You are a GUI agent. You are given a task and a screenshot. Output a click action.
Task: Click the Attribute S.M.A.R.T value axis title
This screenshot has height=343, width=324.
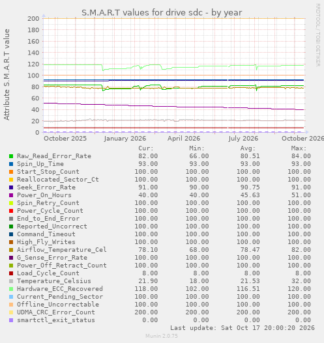click(7, 75)
